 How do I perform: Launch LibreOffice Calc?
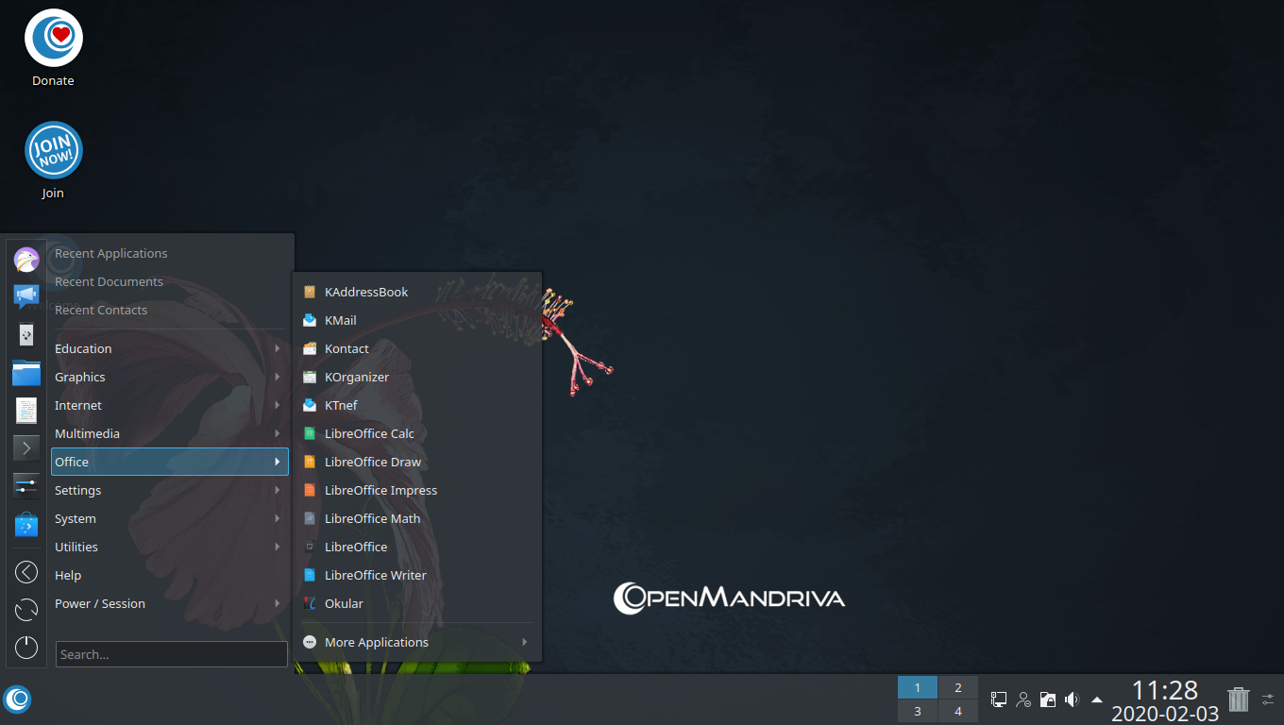click(417, 433)
